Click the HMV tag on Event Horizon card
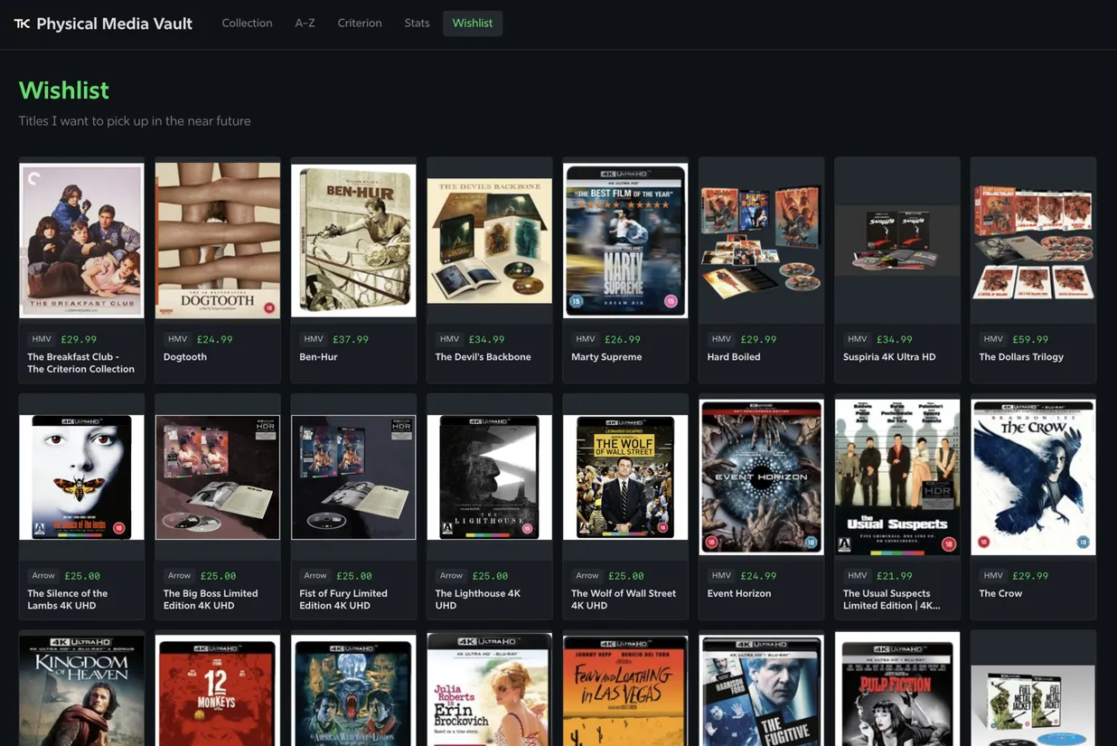Screen dimensions: 1117x746 coord(721,575)
